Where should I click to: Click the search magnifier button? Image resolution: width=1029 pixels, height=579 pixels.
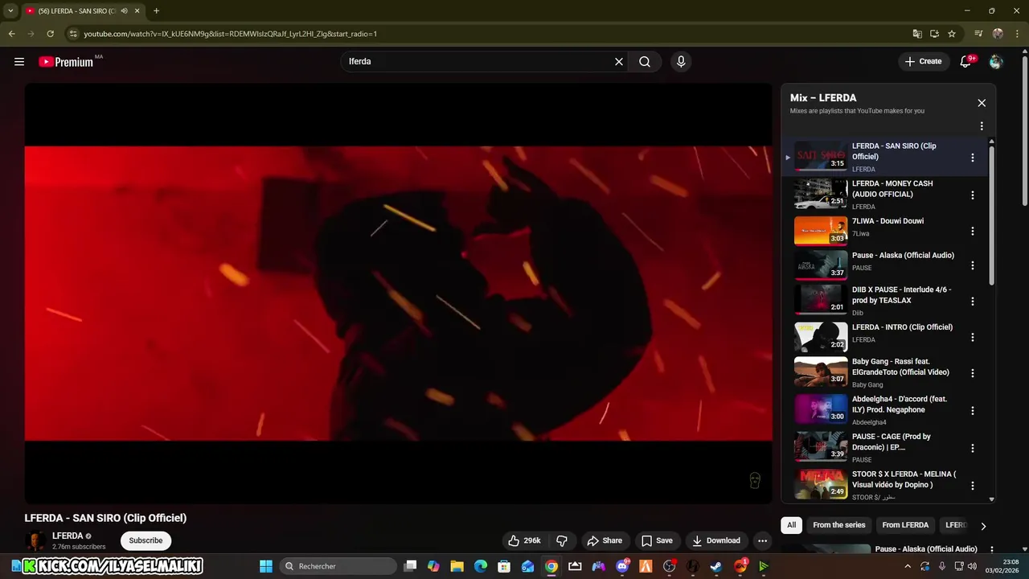(645, 62)
